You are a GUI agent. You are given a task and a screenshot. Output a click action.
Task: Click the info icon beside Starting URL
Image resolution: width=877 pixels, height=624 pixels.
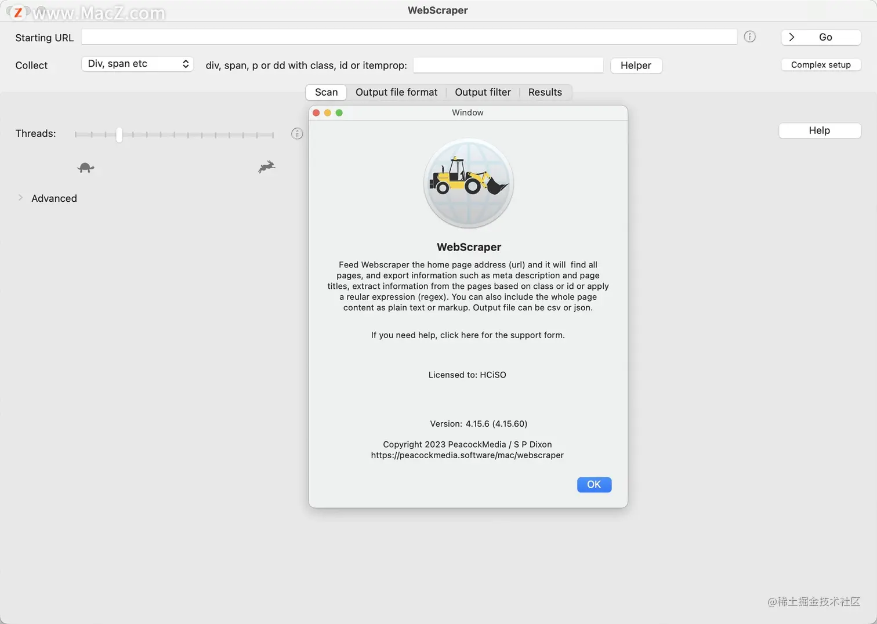[x=749, y=37]
